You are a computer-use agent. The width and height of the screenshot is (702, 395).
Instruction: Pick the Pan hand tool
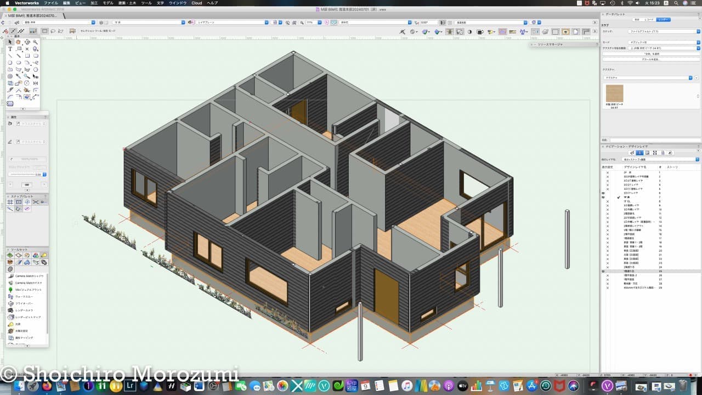click(x=18, y=42)
